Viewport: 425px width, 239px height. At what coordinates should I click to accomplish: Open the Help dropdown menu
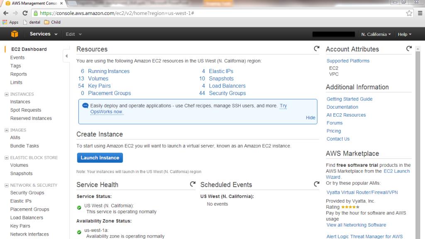[x=404, y=34]
